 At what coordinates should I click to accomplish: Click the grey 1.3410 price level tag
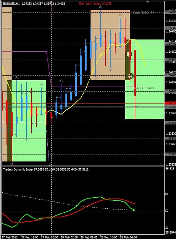(171, 91)
